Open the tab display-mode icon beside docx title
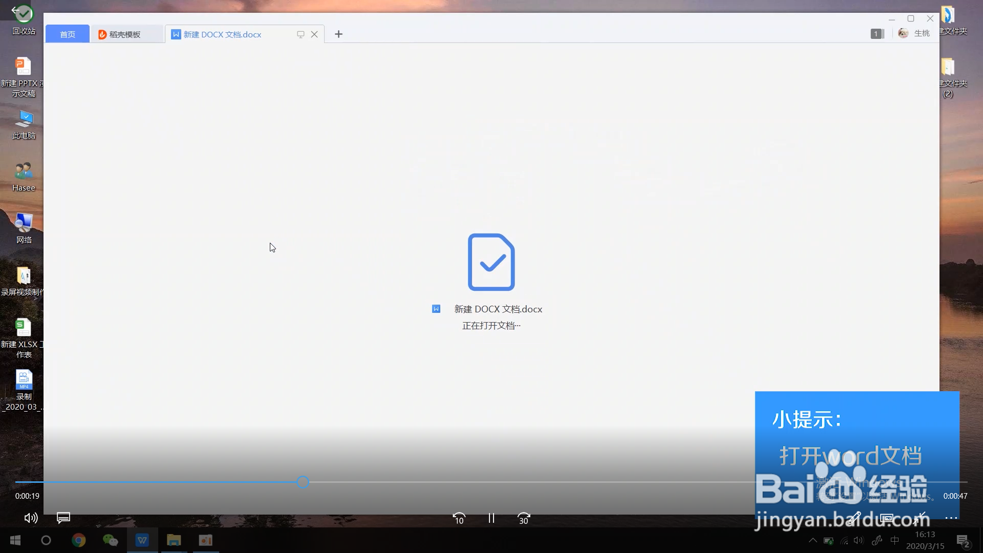The width and height of the screenshot is (983, 553). click(301, 34)
